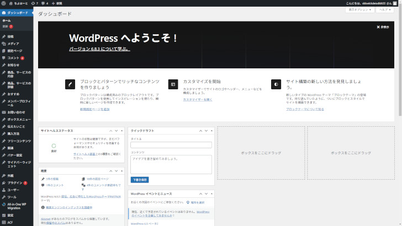Screen dimensions: 402x226
Task: Click the 設定 settings icon in sidebar
Action: (x=3, y=216)
